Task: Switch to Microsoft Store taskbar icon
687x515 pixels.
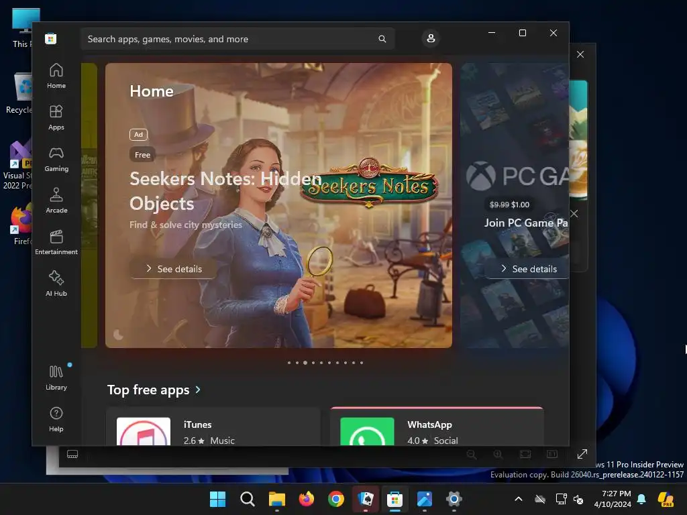Action: point(394,499)
